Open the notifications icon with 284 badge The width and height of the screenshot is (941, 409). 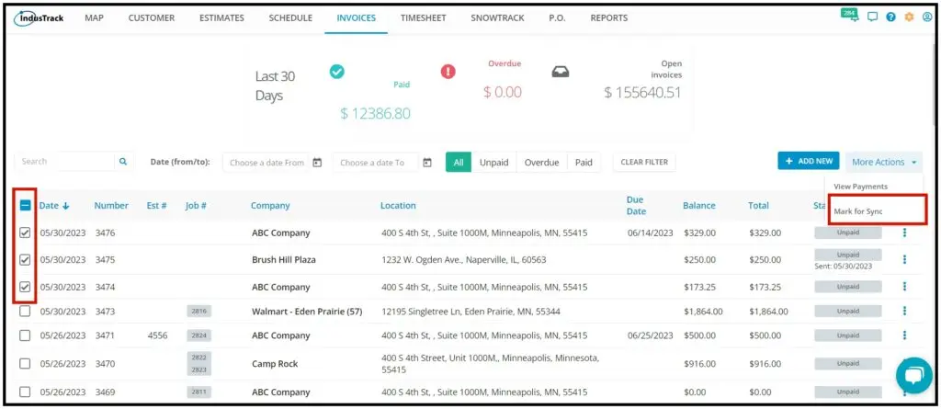click(x=849, y=16)
